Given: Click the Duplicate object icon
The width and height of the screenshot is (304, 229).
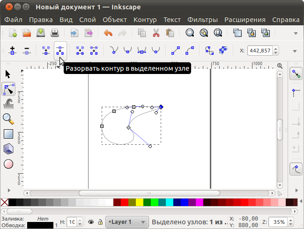Looking at the screenshot, I should (237, 33).
